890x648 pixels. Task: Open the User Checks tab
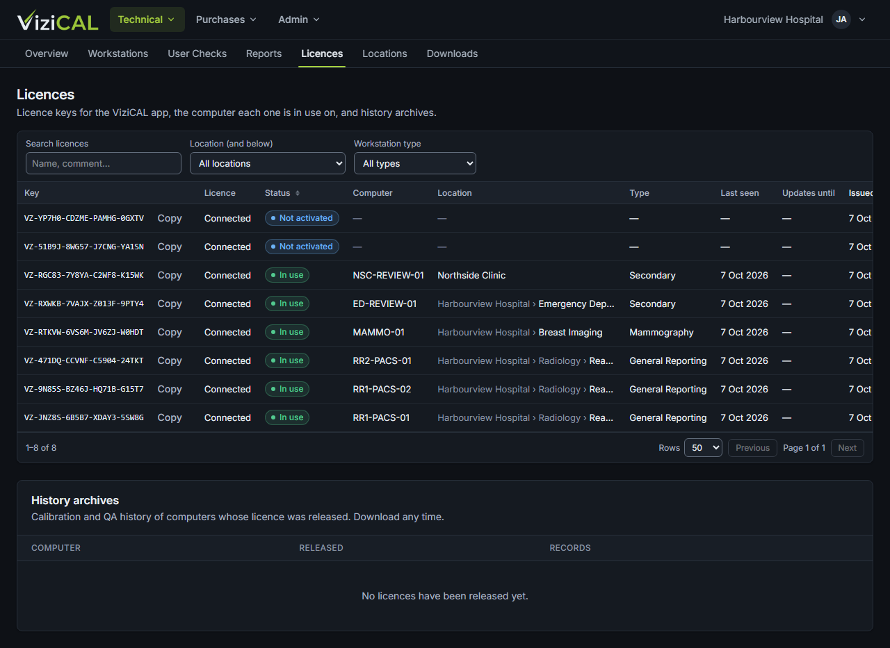[x=197, y=53]
